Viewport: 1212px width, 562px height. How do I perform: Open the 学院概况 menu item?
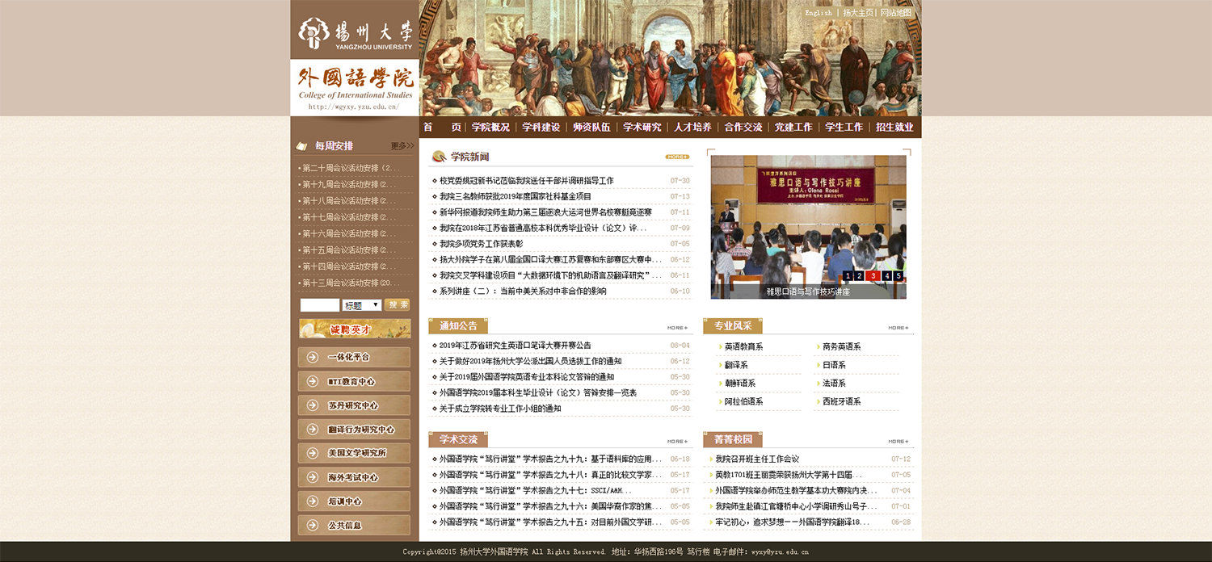490,127
